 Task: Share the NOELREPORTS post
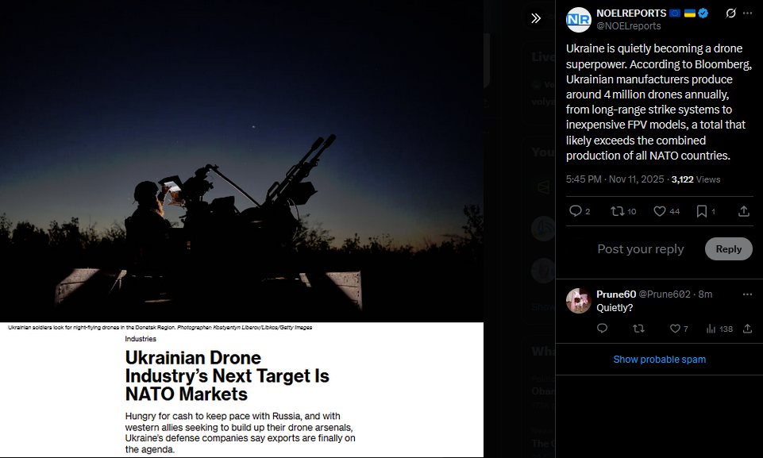pos(743,211)
